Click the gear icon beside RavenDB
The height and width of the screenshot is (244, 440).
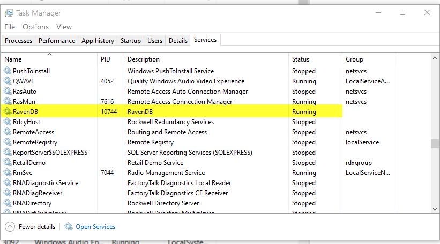(x=8, y=111)
